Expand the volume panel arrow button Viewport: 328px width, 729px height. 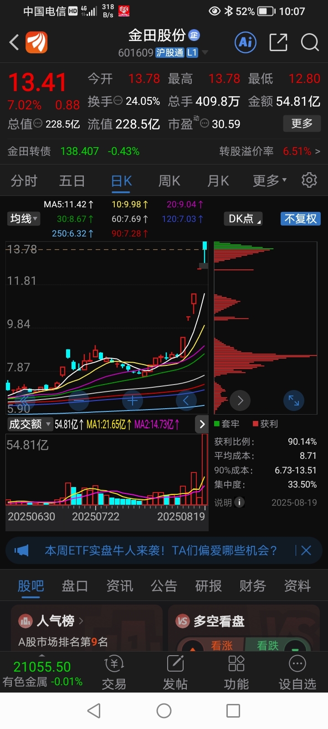point(202,424)
